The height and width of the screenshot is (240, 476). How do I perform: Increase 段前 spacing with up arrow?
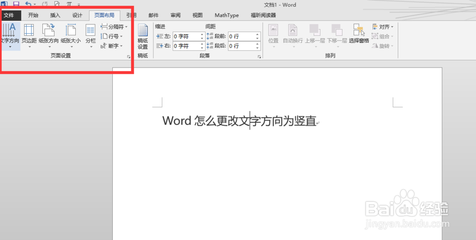[258, 34]
